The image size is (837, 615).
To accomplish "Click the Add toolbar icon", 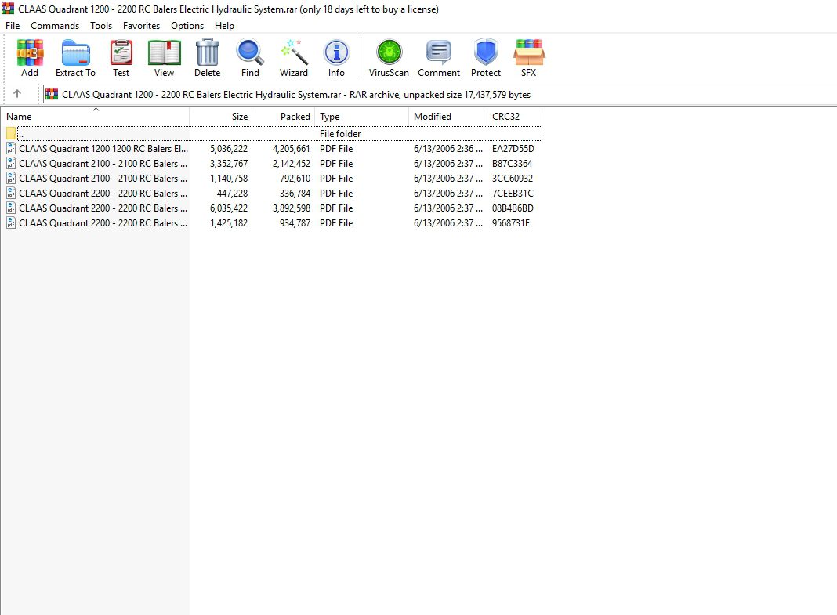I will point(30,52).
